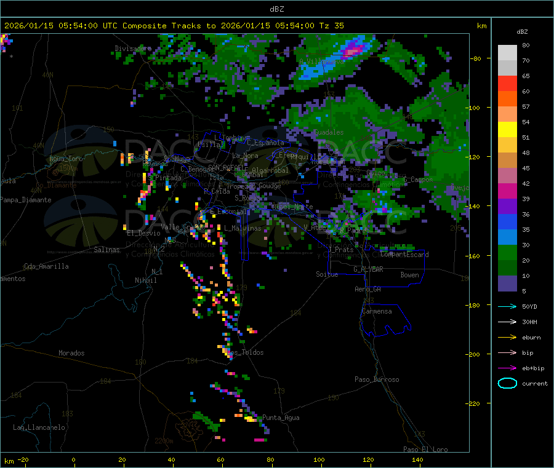Click the C_Española map label
This screenshot has height=468, width=554.
pos(265,143)
